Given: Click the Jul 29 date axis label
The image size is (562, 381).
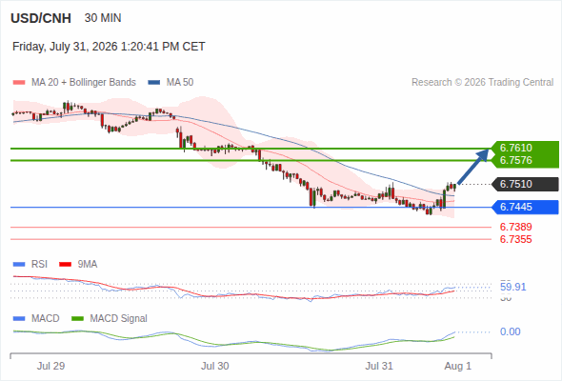Looking at the screenshot, I should 50,366.
